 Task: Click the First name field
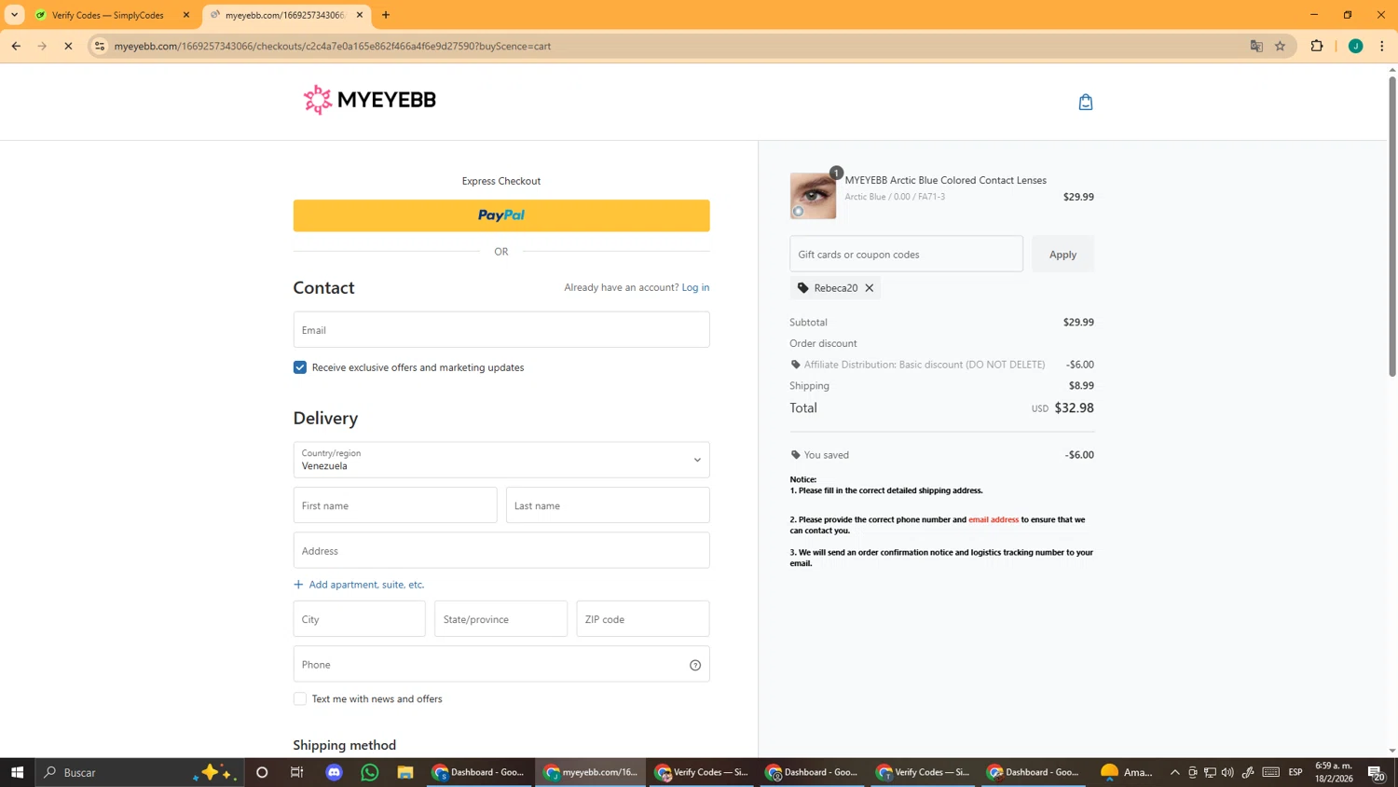point(395,505)
